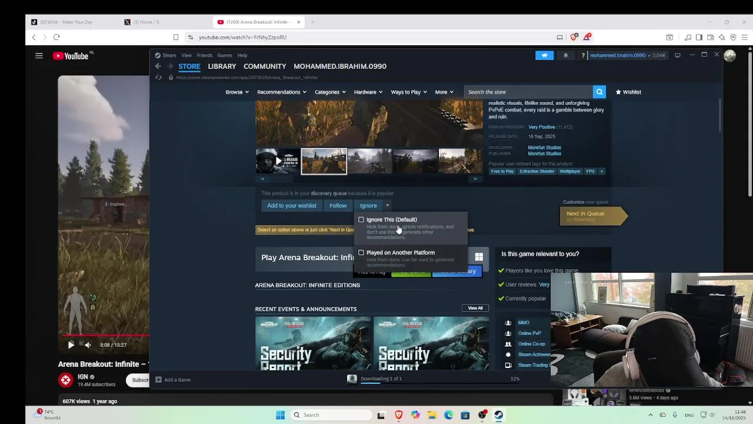Play the YouTube video
Image resolution: width=753 pixels, height=424 pixels.
click(71, 345)
